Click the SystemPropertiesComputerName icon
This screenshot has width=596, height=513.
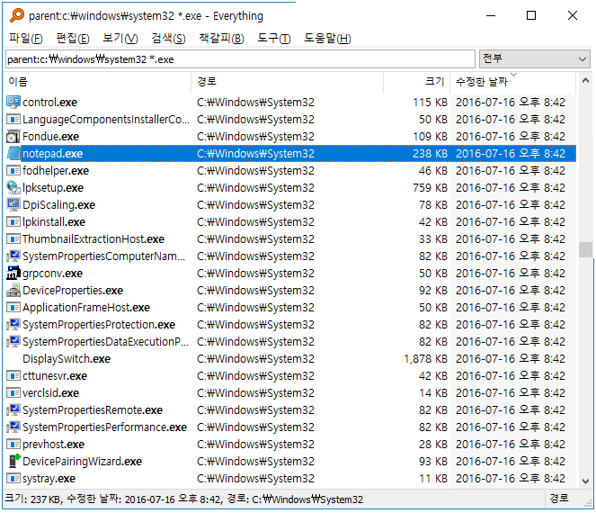click(13, 256)
